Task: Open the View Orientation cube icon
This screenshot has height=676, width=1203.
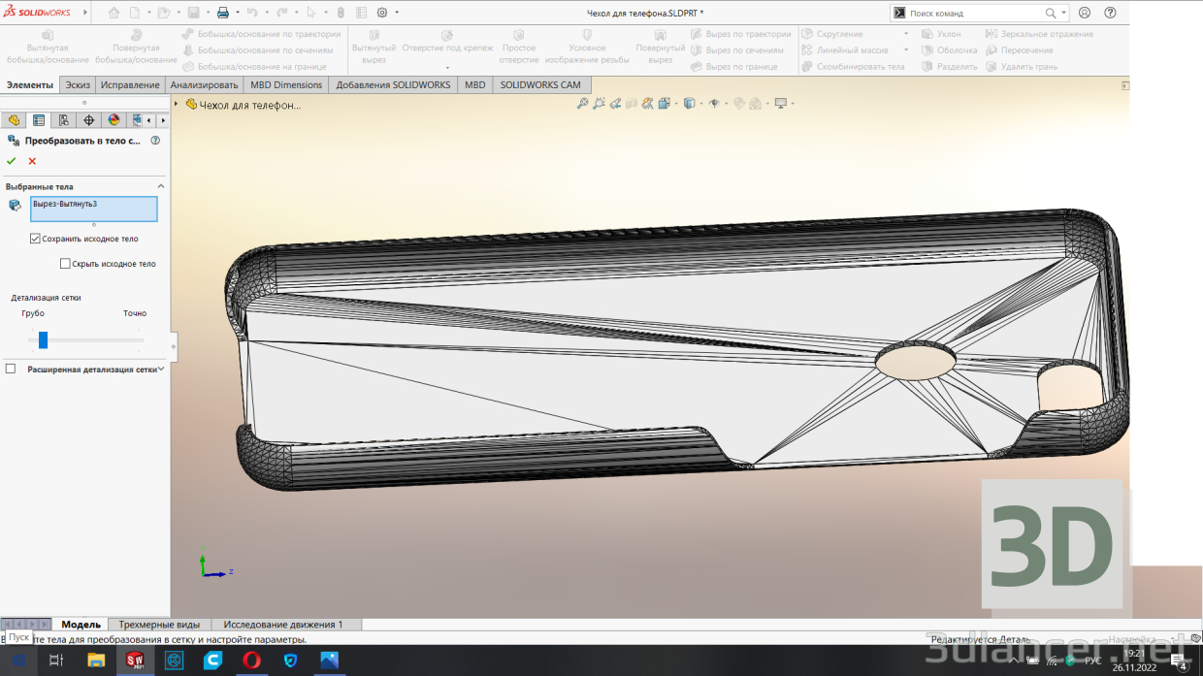Action: (688, 103)
